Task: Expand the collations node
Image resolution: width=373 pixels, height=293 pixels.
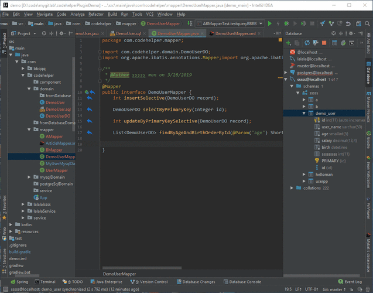Action: [x=292, y=188]
